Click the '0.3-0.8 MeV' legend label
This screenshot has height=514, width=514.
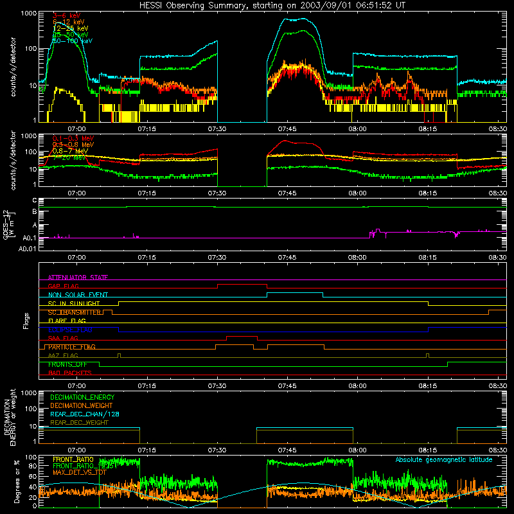[73, 145]
